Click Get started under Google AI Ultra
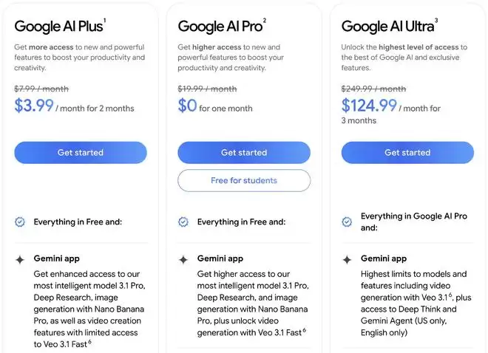 click(407, 153)
